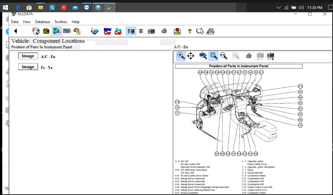Click the volume speaker tray icon
The height and width of the screenshot is (195, 333).
[301, 8]
